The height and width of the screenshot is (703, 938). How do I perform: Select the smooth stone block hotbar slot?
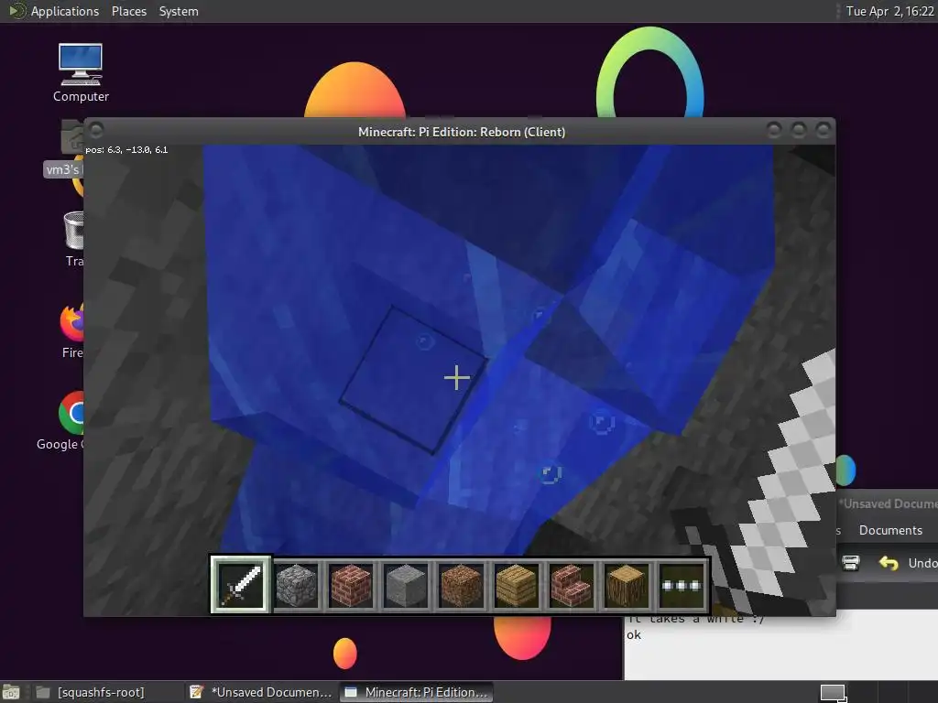coord(406,585)
